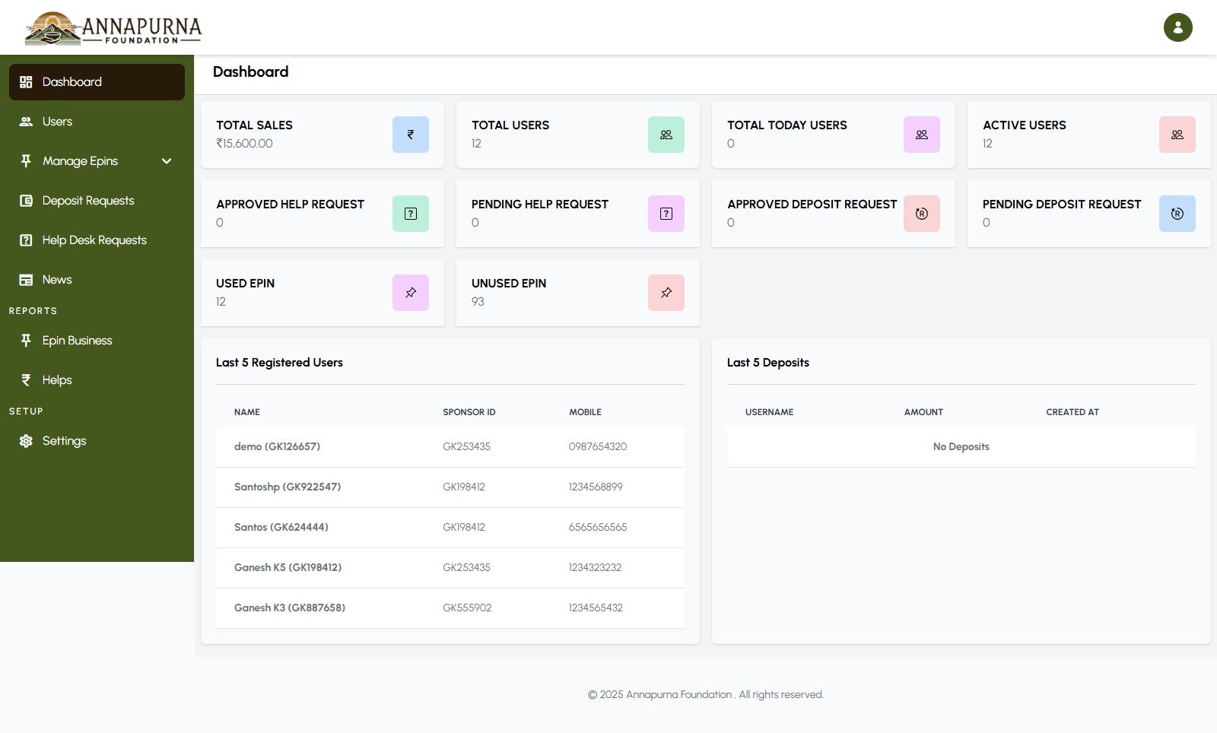This screenshot has width=1217, height=733.
Task: Go to Deposit Requests in sidebar
Action: pyautogui.click(x=87, y=201)
